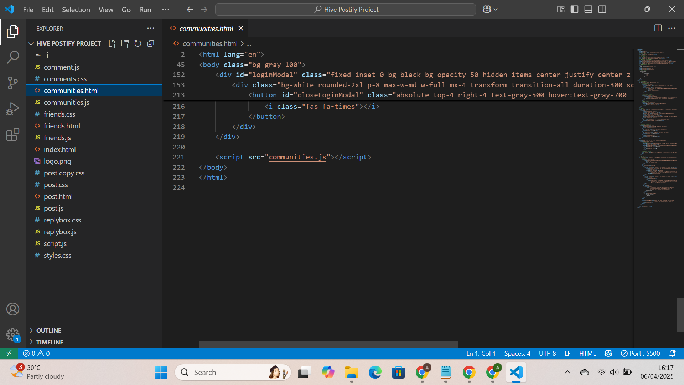
Task: Expand the OUTLINE section
Action: [94, 330]
